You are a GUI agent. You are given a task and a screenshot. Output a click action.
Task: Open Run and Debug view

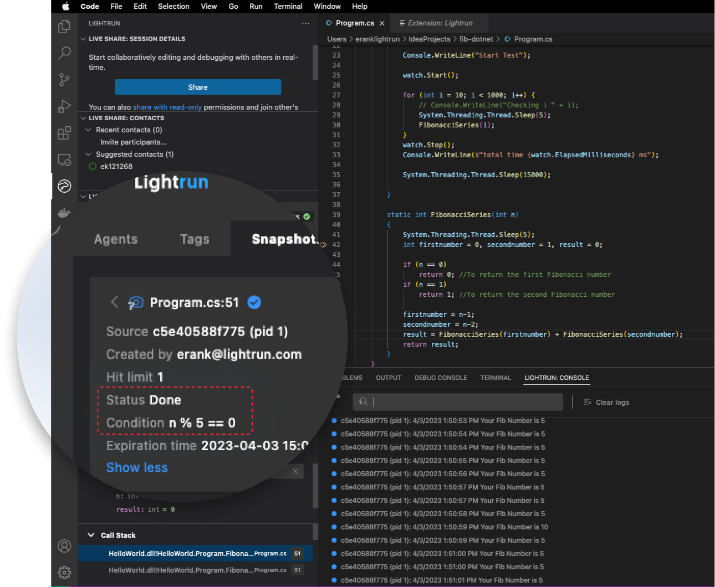(64, 106)
